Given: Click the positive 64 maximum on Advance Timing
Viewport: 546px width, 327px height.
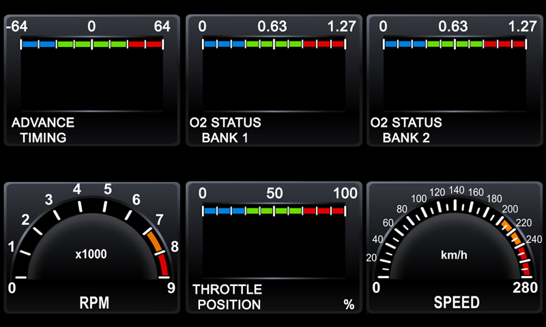Looking at the screenshot, I should (x=162, y=27).
